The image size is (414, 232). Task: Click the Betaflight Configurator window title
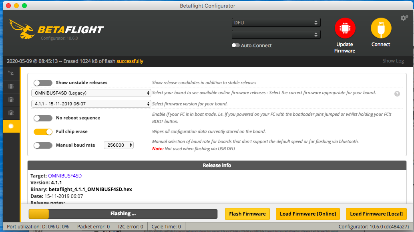[x=207, y=6]
